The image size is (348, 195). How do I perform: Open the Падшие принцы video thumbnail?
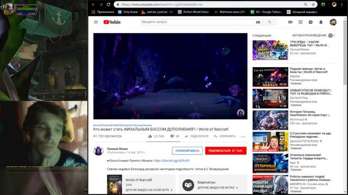(270, 77)
